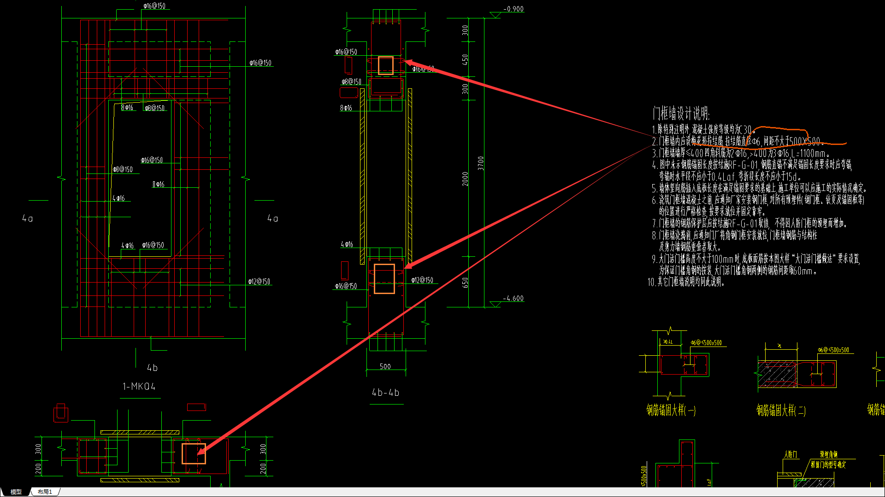Select note 10 其它门框墙说明均同此说明
885x497 pixels.
(x=686, y=282)
